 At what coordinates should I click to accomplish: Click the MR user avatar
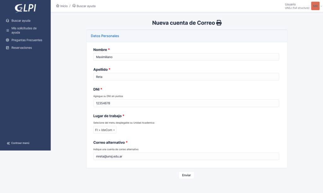pyautogui.click(x=315, y=6)
